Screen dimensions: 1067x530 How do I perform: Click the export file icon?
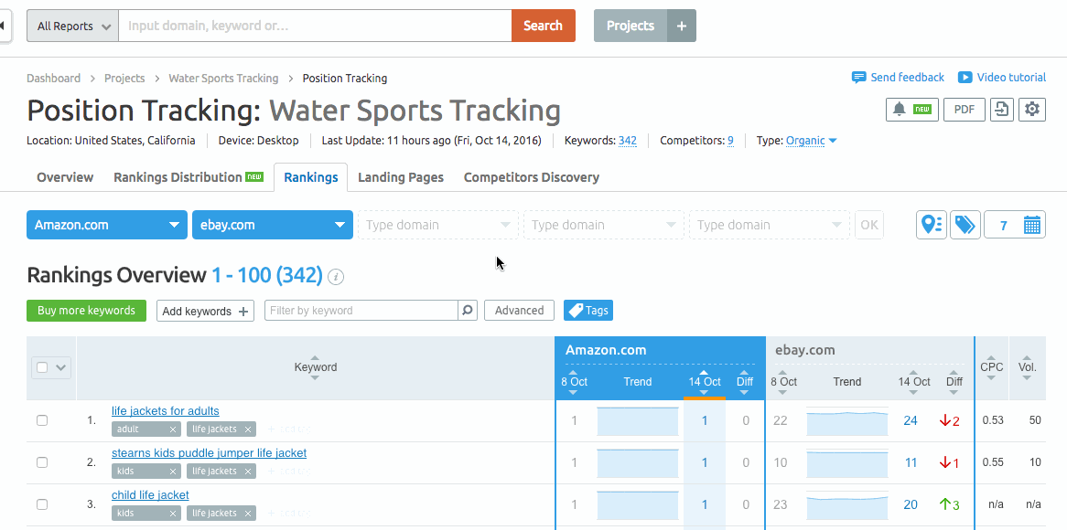click(x=1002, y=110)
